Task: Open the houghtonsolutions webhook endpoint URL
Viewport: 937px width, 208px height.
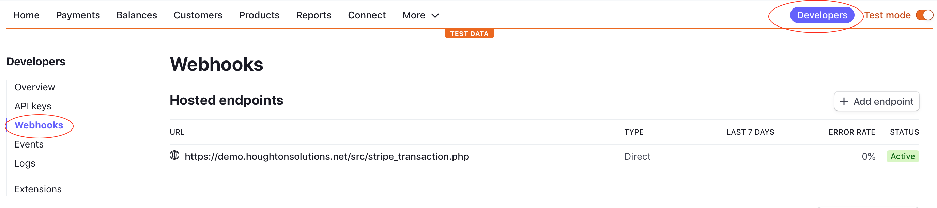Action: point(327,156)
